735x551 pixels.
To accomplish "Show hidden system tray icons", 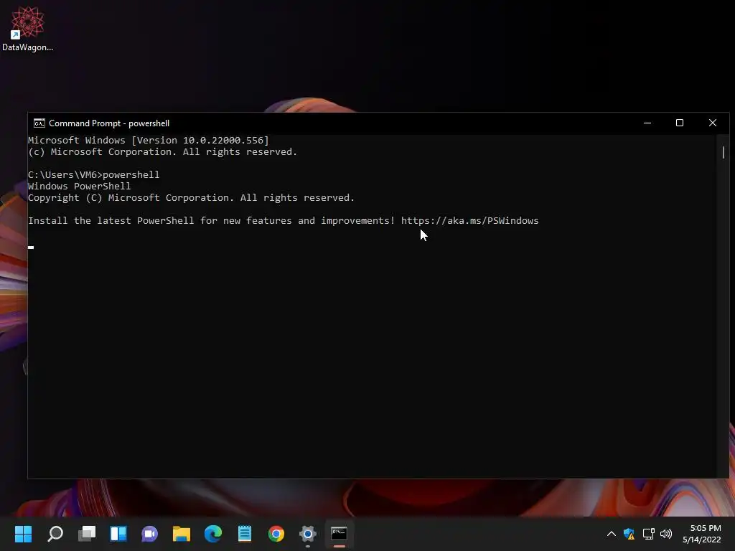I will point(612,534).
